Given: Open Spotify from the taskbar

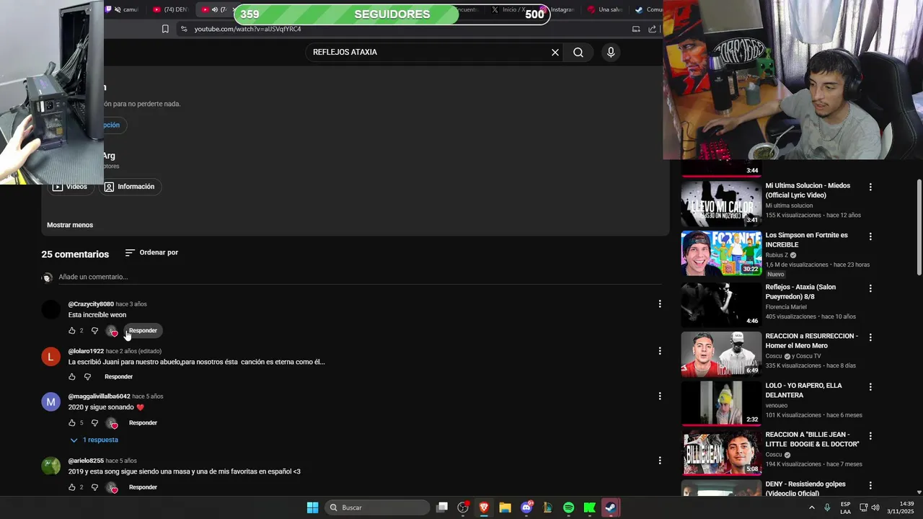Looking at the screenshot, I should [x=568, y=507].
